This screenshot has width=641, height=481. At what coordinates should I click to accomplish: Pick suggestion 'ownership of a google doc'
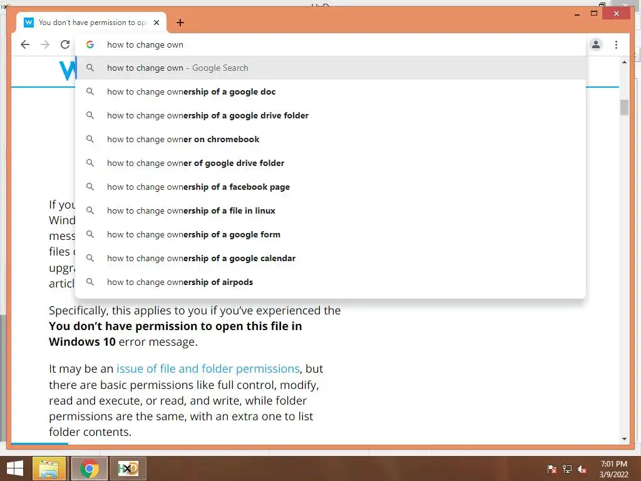pyautogui.click(x=331, y=91)
